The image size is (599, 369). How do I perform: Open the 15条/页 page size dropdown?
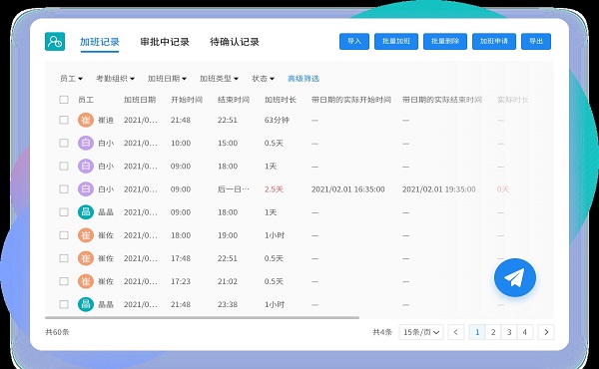(421, 332)
